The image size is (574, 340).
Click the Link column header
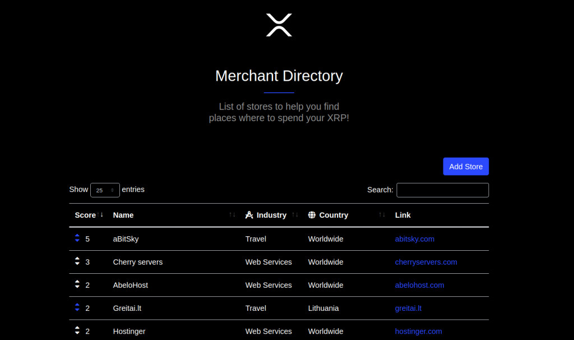pyautogui.click(x=402, y=215)
